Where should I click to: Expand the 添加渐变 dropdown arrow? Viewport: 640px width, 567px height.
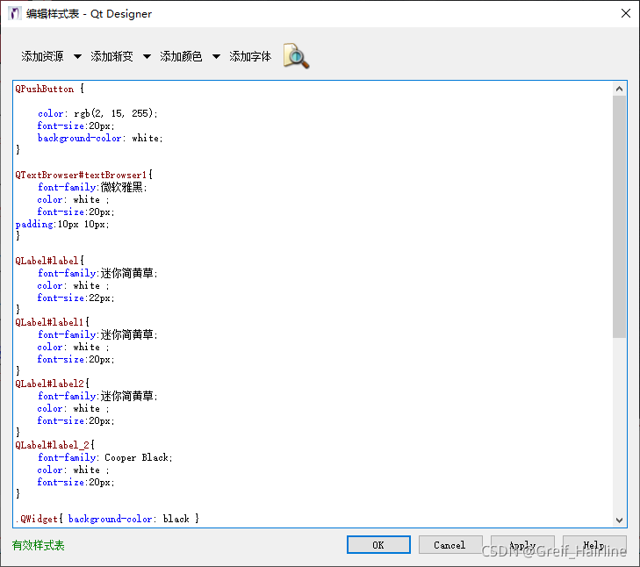[x=147, y=56]
